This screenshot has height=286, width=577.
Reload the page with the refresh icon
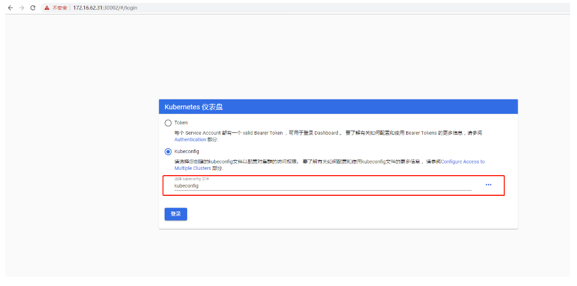click(x=33, y=8)
